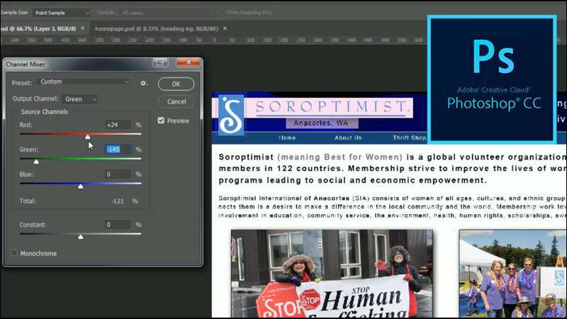Toggle the Preview checkbox
The height and width of the screenshot is (319, 567).
click(161, 121)
